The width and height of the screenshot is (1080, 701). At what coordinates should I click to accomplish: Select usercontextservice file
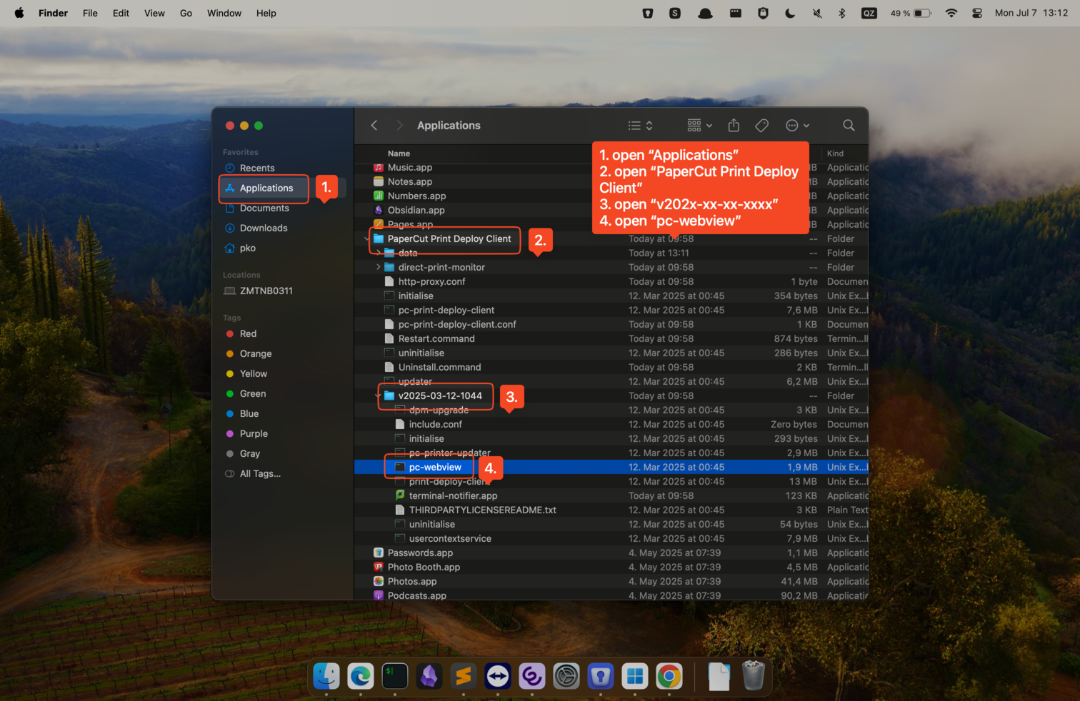[x=611, y=538]
